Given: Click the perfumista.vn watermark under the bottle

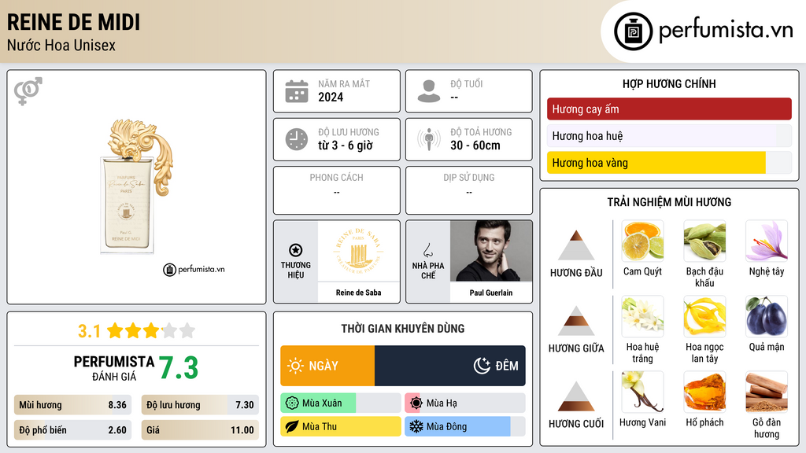Looking at the screenshot, I should pyautogui.click(x=194, y=270).
